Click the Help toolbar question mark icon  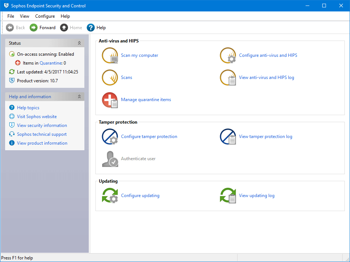click(x=91, y=27)
